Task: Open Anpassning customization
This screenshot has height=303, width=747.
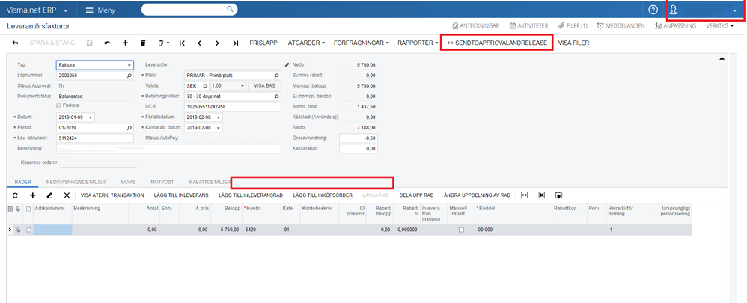Action: pyautogui.click(x=676, y=25)
